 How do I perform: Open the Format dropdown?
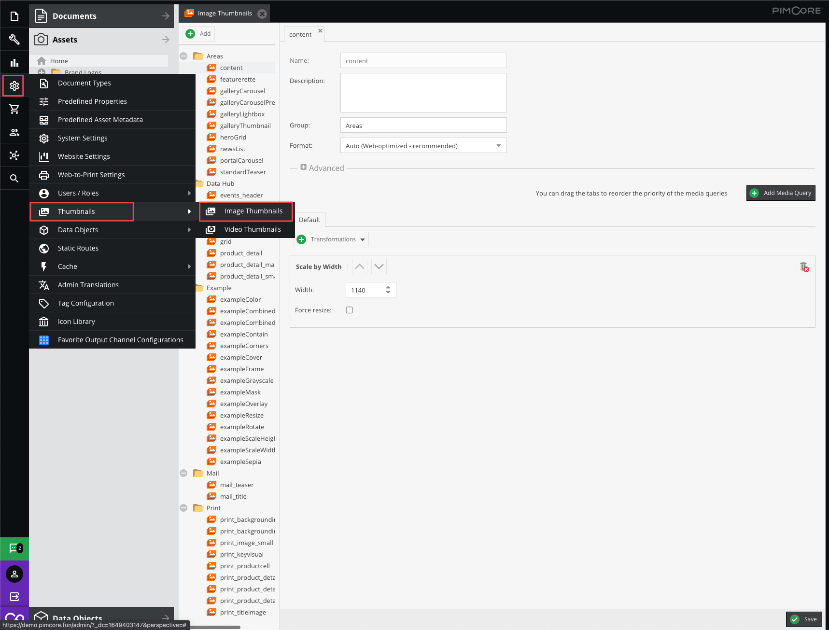point(498,146)
